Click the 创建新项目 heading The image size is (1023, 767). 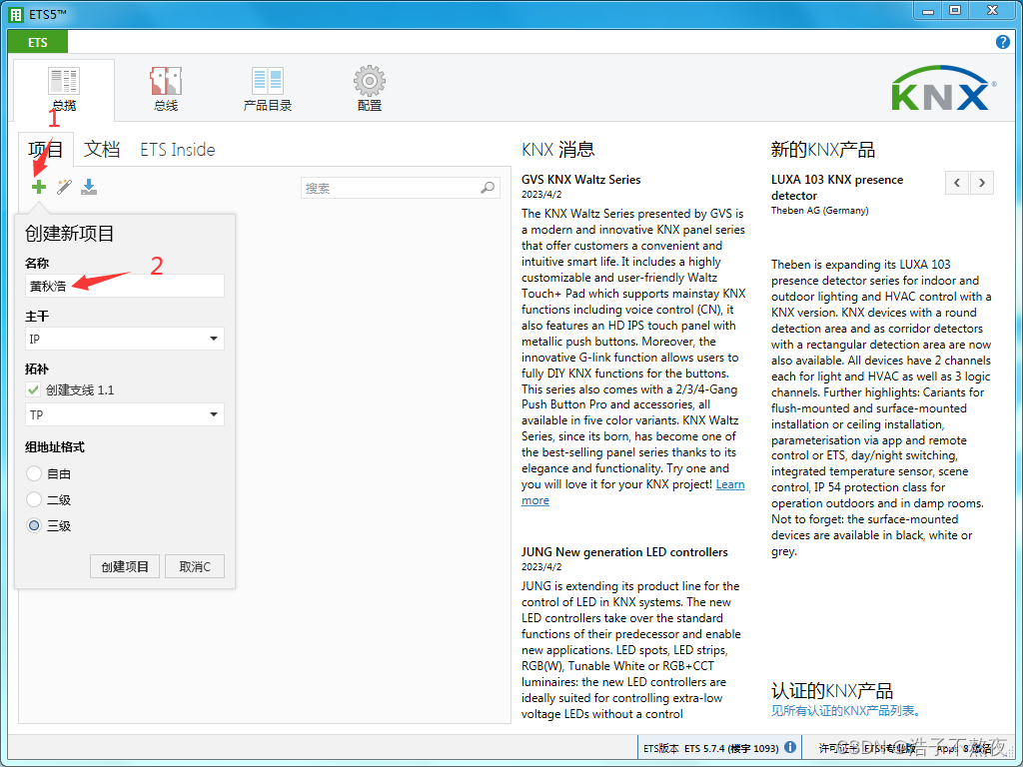[x=70, y=234]
